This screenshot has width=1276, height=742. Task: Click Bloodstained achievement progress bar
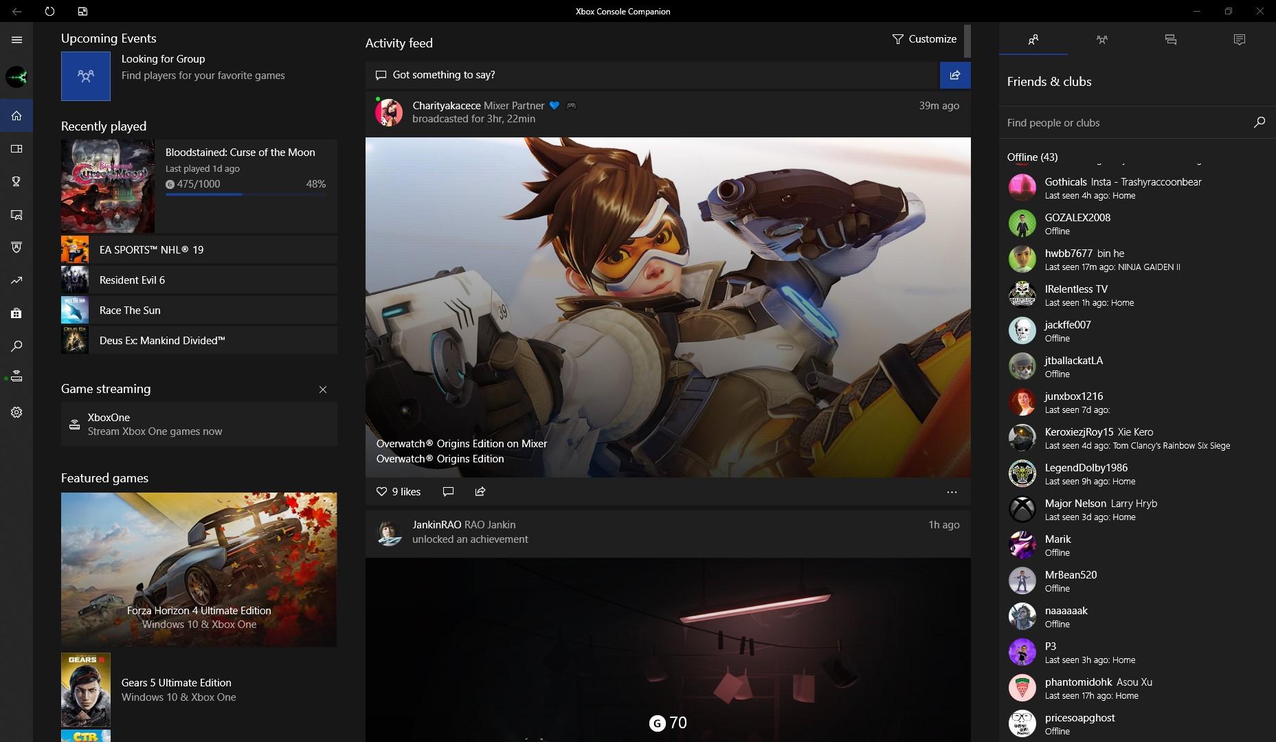coord(246,194)
